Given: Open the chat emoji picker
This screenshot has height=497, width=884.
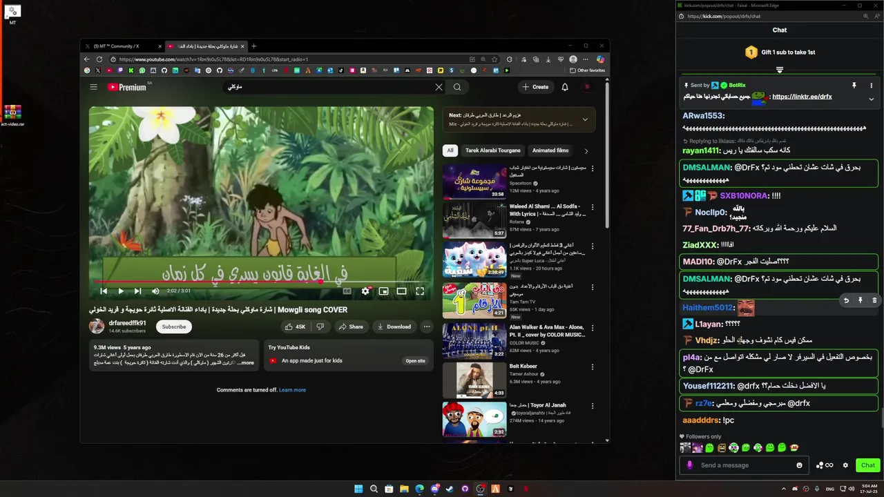Looking at the screenshot, I should [800, 465].
